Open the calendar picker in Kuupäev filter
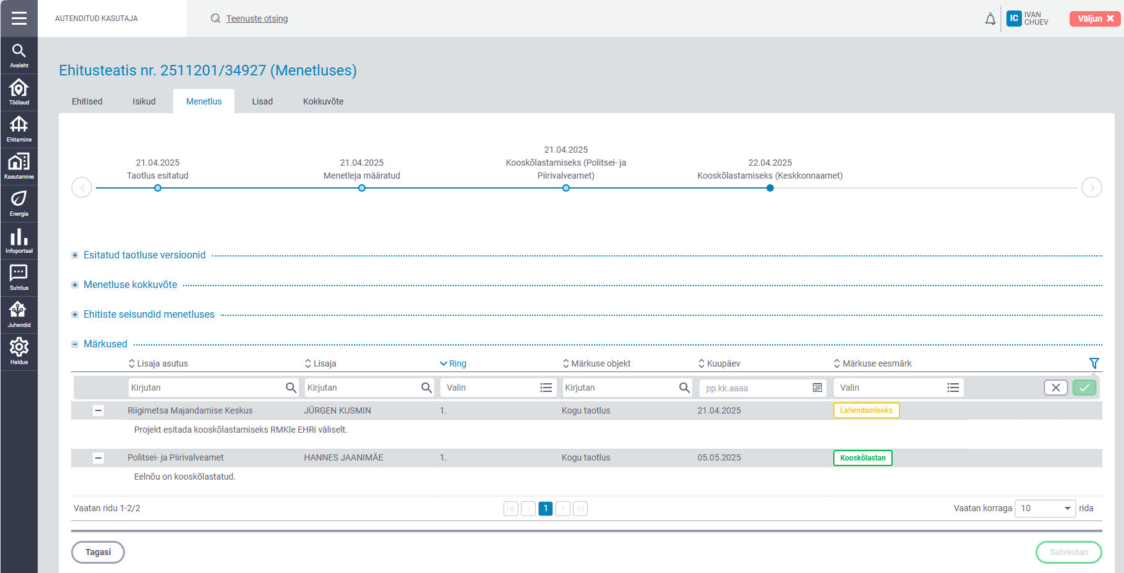 tap(817, 388)
